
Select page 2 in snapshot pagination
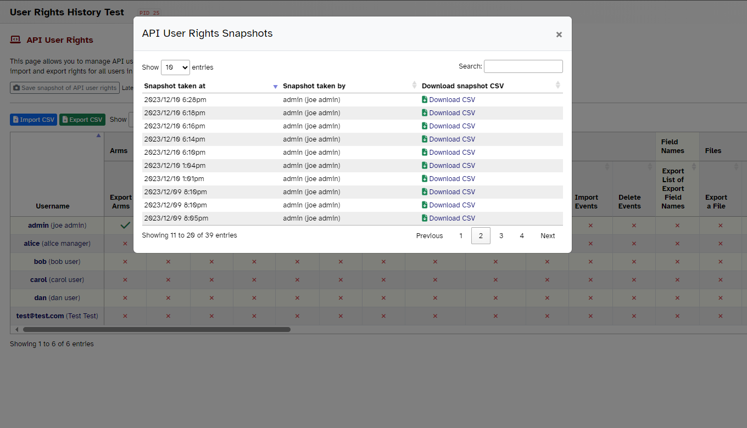point(481,236)
